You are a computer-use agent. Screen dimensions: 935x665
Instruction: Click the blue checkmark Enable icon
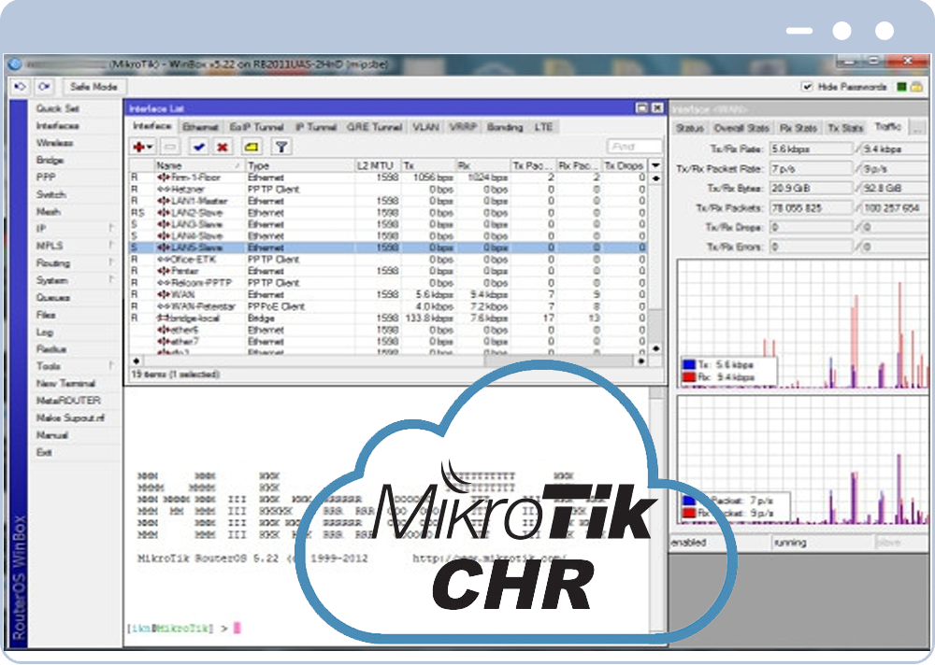198,147
